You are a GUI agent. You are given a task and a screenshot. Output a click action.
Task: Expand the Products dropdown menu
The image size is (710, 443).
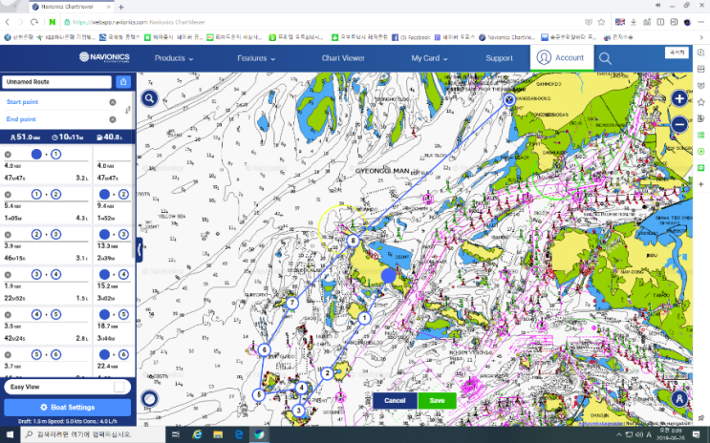pyautogui.click(x=174, y=58)
